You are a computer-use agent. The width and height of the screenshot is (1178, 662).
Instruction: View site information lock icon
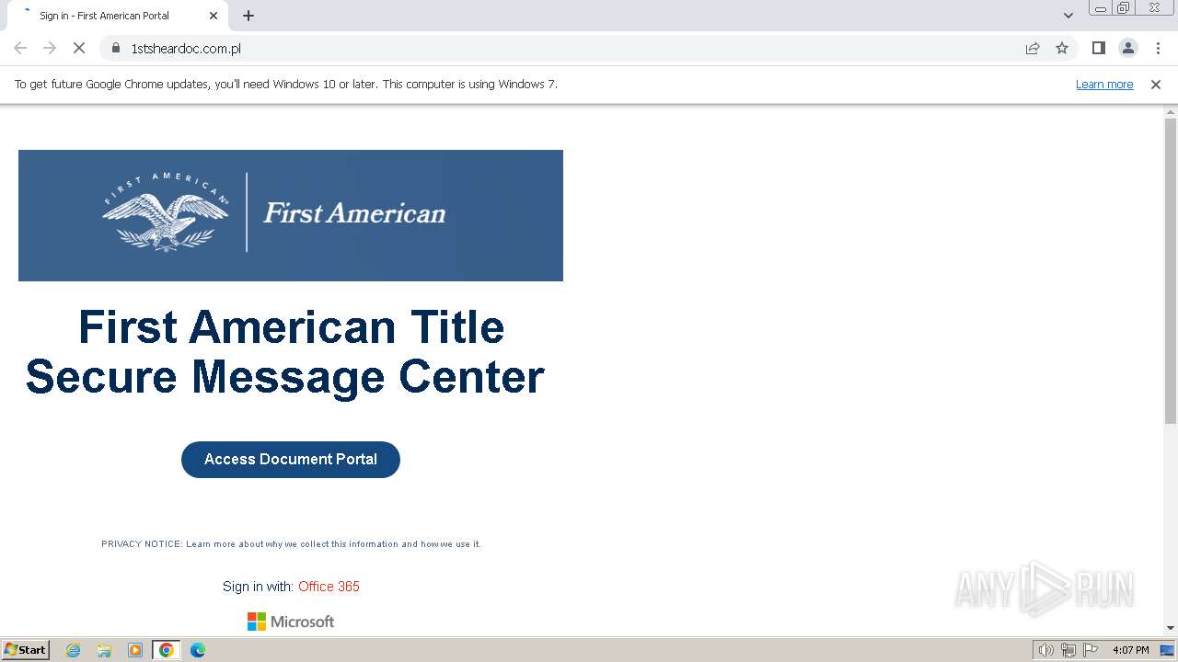point(116,48)
